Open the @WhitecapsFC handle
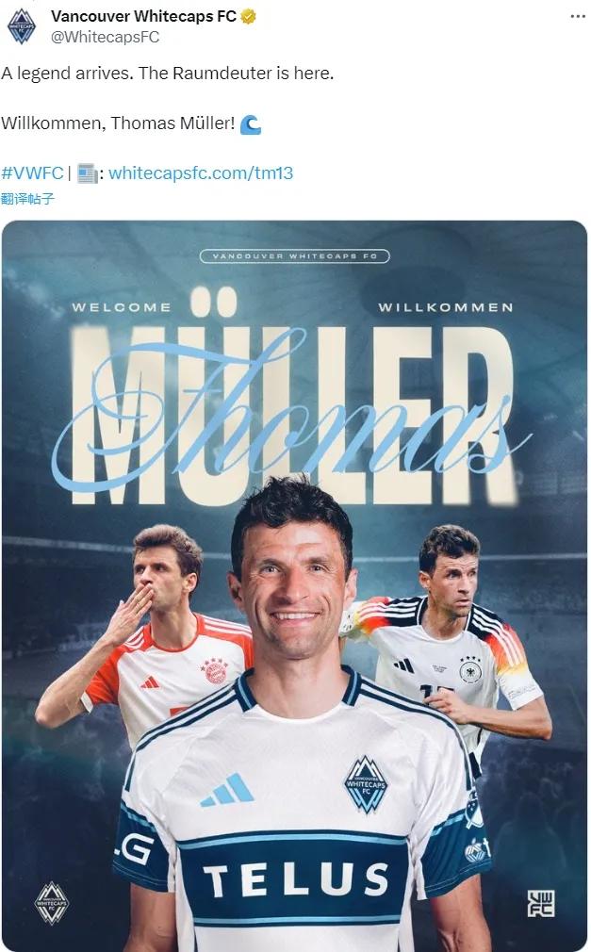Viewport: 591px width, 952px height. (x=105, y=37)
